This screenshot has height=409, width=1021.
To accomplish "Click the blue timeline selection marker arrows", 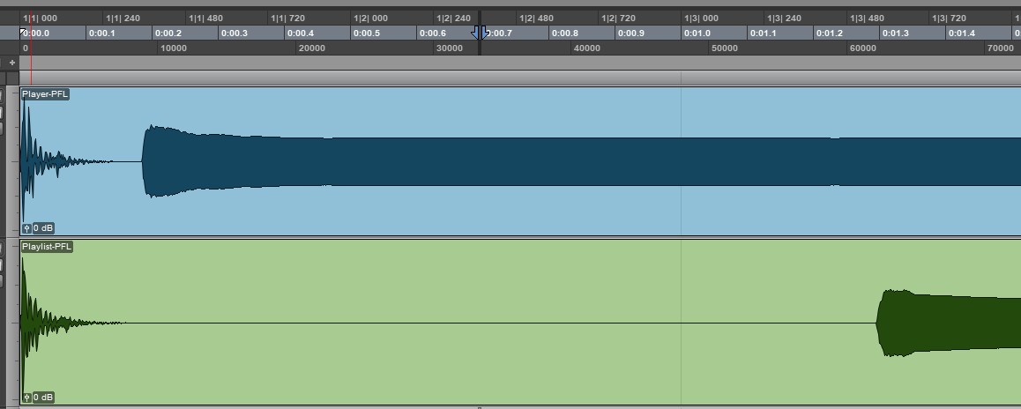I will 480,33.
